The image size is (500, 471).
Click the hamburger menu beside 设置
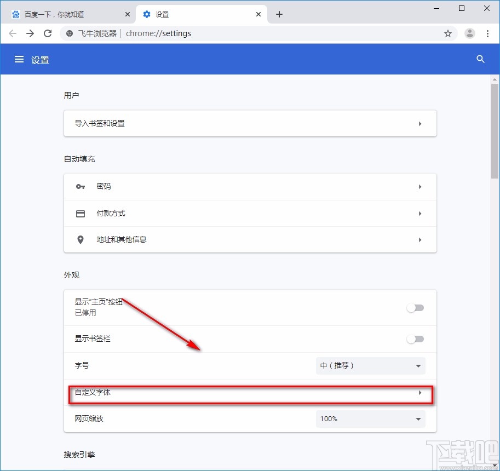click(x=19, y=59)
